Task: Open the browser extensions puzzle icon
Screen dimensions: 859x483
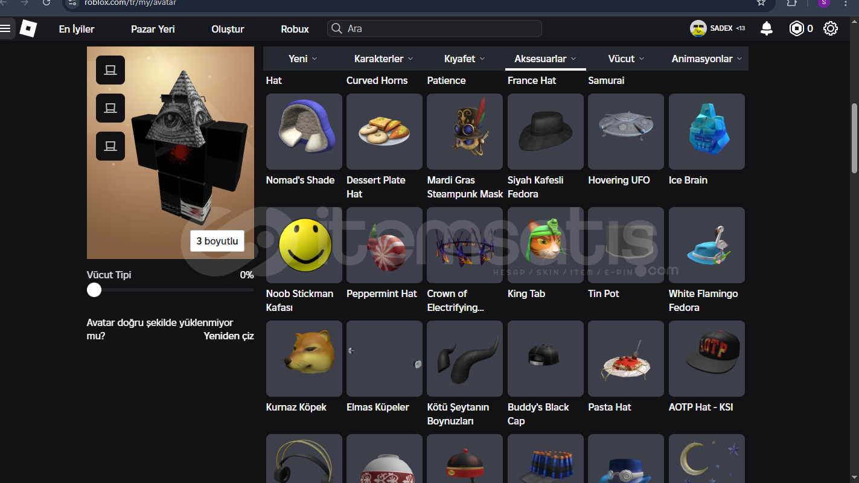Action: pyautogui.click(x=792, y=2)
